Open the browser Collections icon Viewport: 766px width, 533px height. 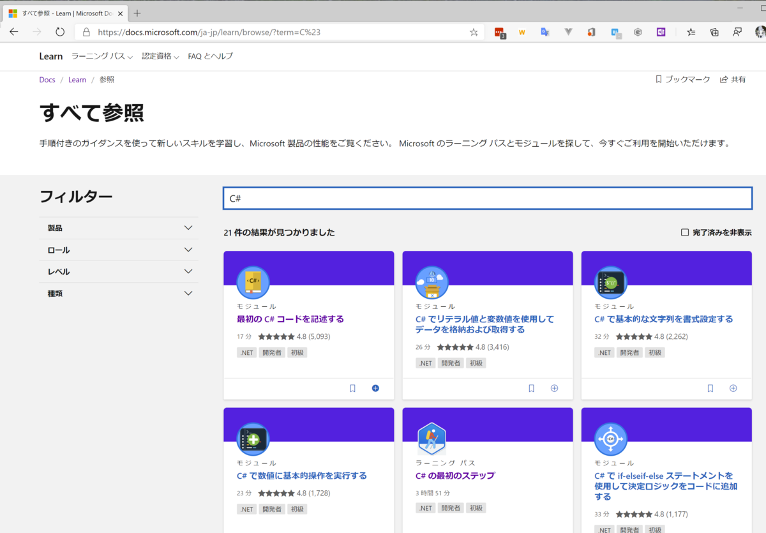(714, 32)
